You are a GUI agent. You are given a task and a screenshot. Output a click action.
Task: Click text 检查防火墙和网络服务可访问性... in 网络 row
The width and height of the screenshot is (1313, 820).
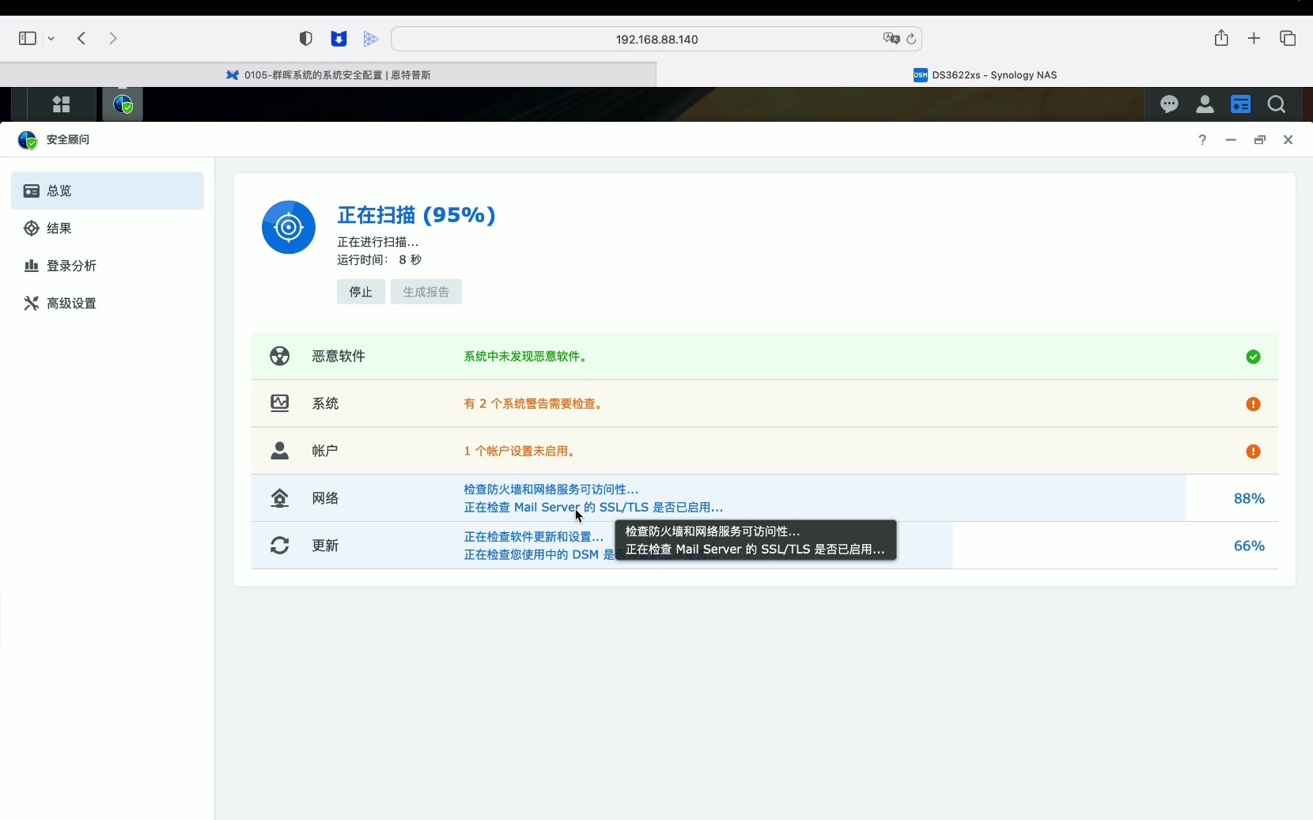pyautogui.click(x=551, y=489)
